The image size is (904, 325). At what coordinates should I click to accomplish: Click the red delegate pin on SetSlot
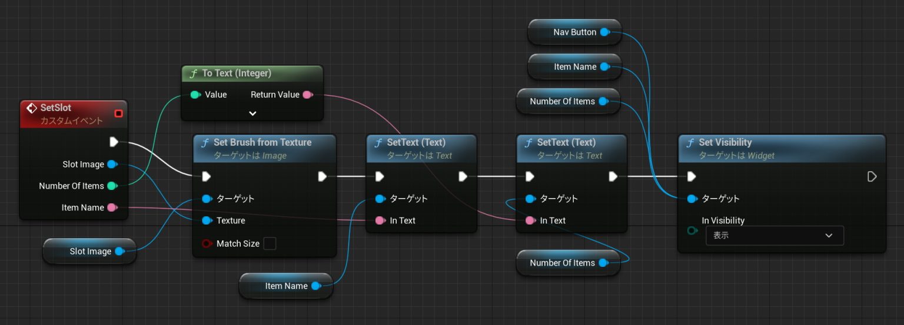point(118,113)
